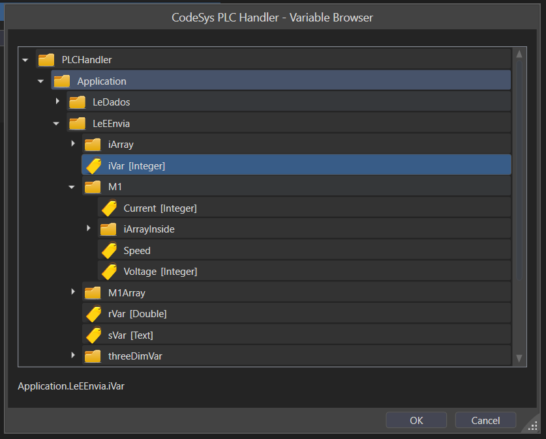Expand the iArrayInside node

coord(89,229)
